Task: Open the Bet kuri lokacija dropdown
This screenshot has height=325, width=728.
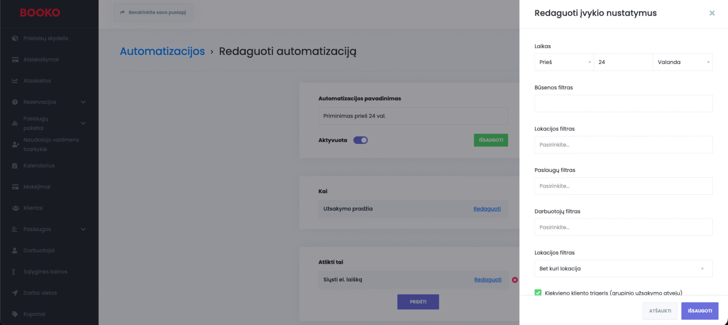Action: pos(623,269)
